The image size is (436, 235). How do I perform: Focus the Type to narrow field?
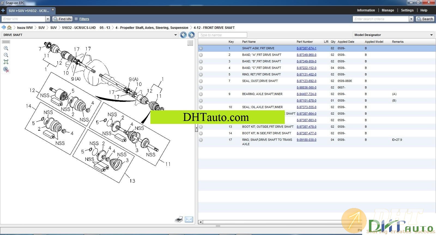tap(223, 35)
